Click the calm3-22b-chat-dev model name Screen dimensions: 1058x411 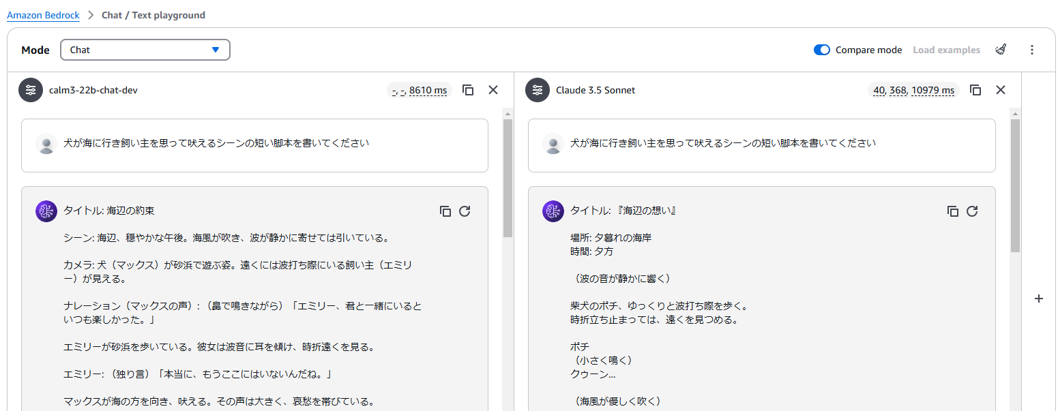93,90
